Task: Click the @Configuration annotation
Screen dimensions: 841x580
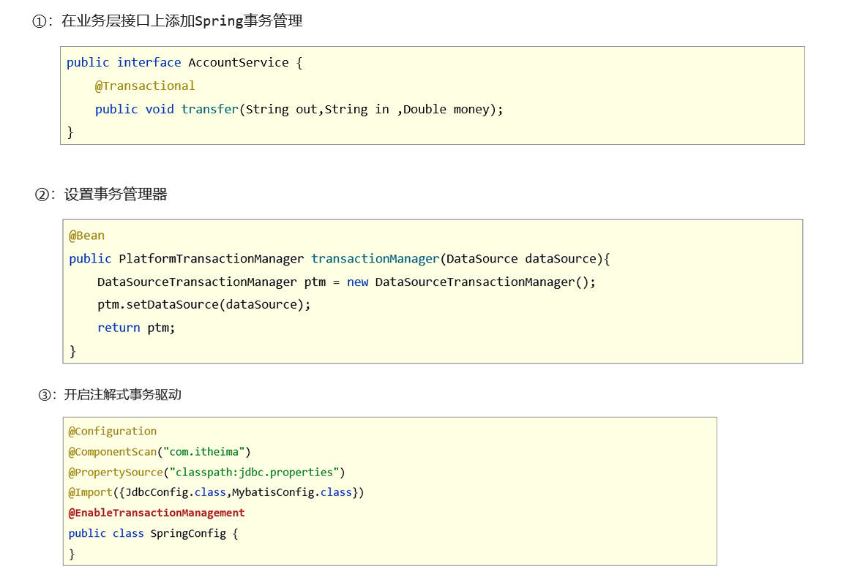Action: (x=113, y=432)
